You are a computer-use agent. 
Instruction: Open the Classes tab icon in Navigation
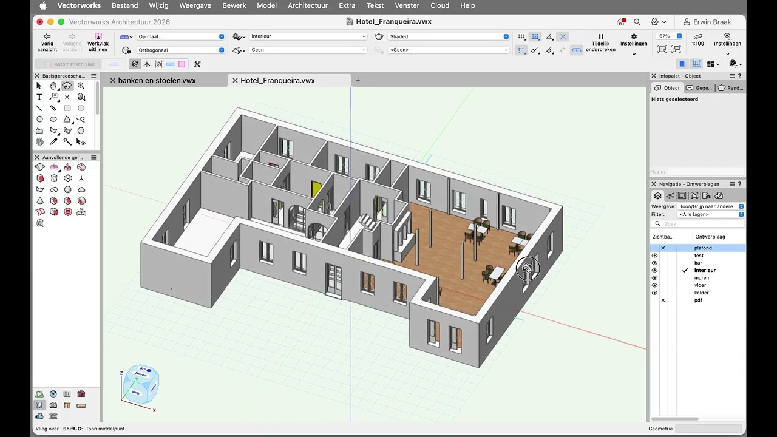670,195
